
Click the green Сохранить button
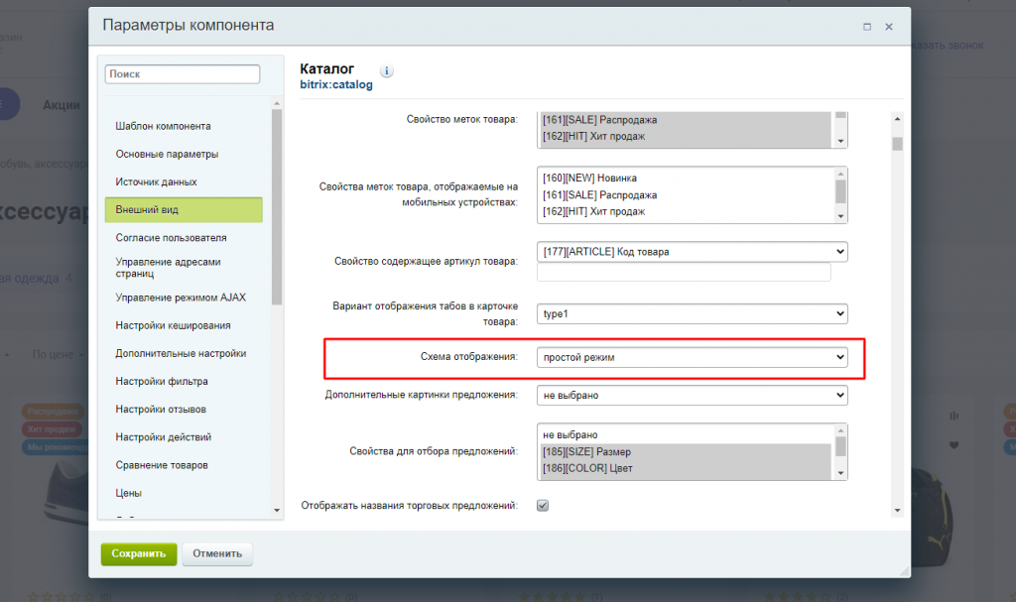[139, 553]
